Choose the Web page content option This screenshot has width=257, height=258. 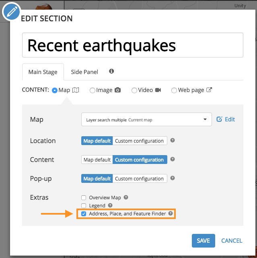174,90
